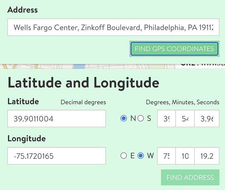The image size is (225, 190).
Task: Click the longitude seconds field showing 19.2
Action: 207,156
